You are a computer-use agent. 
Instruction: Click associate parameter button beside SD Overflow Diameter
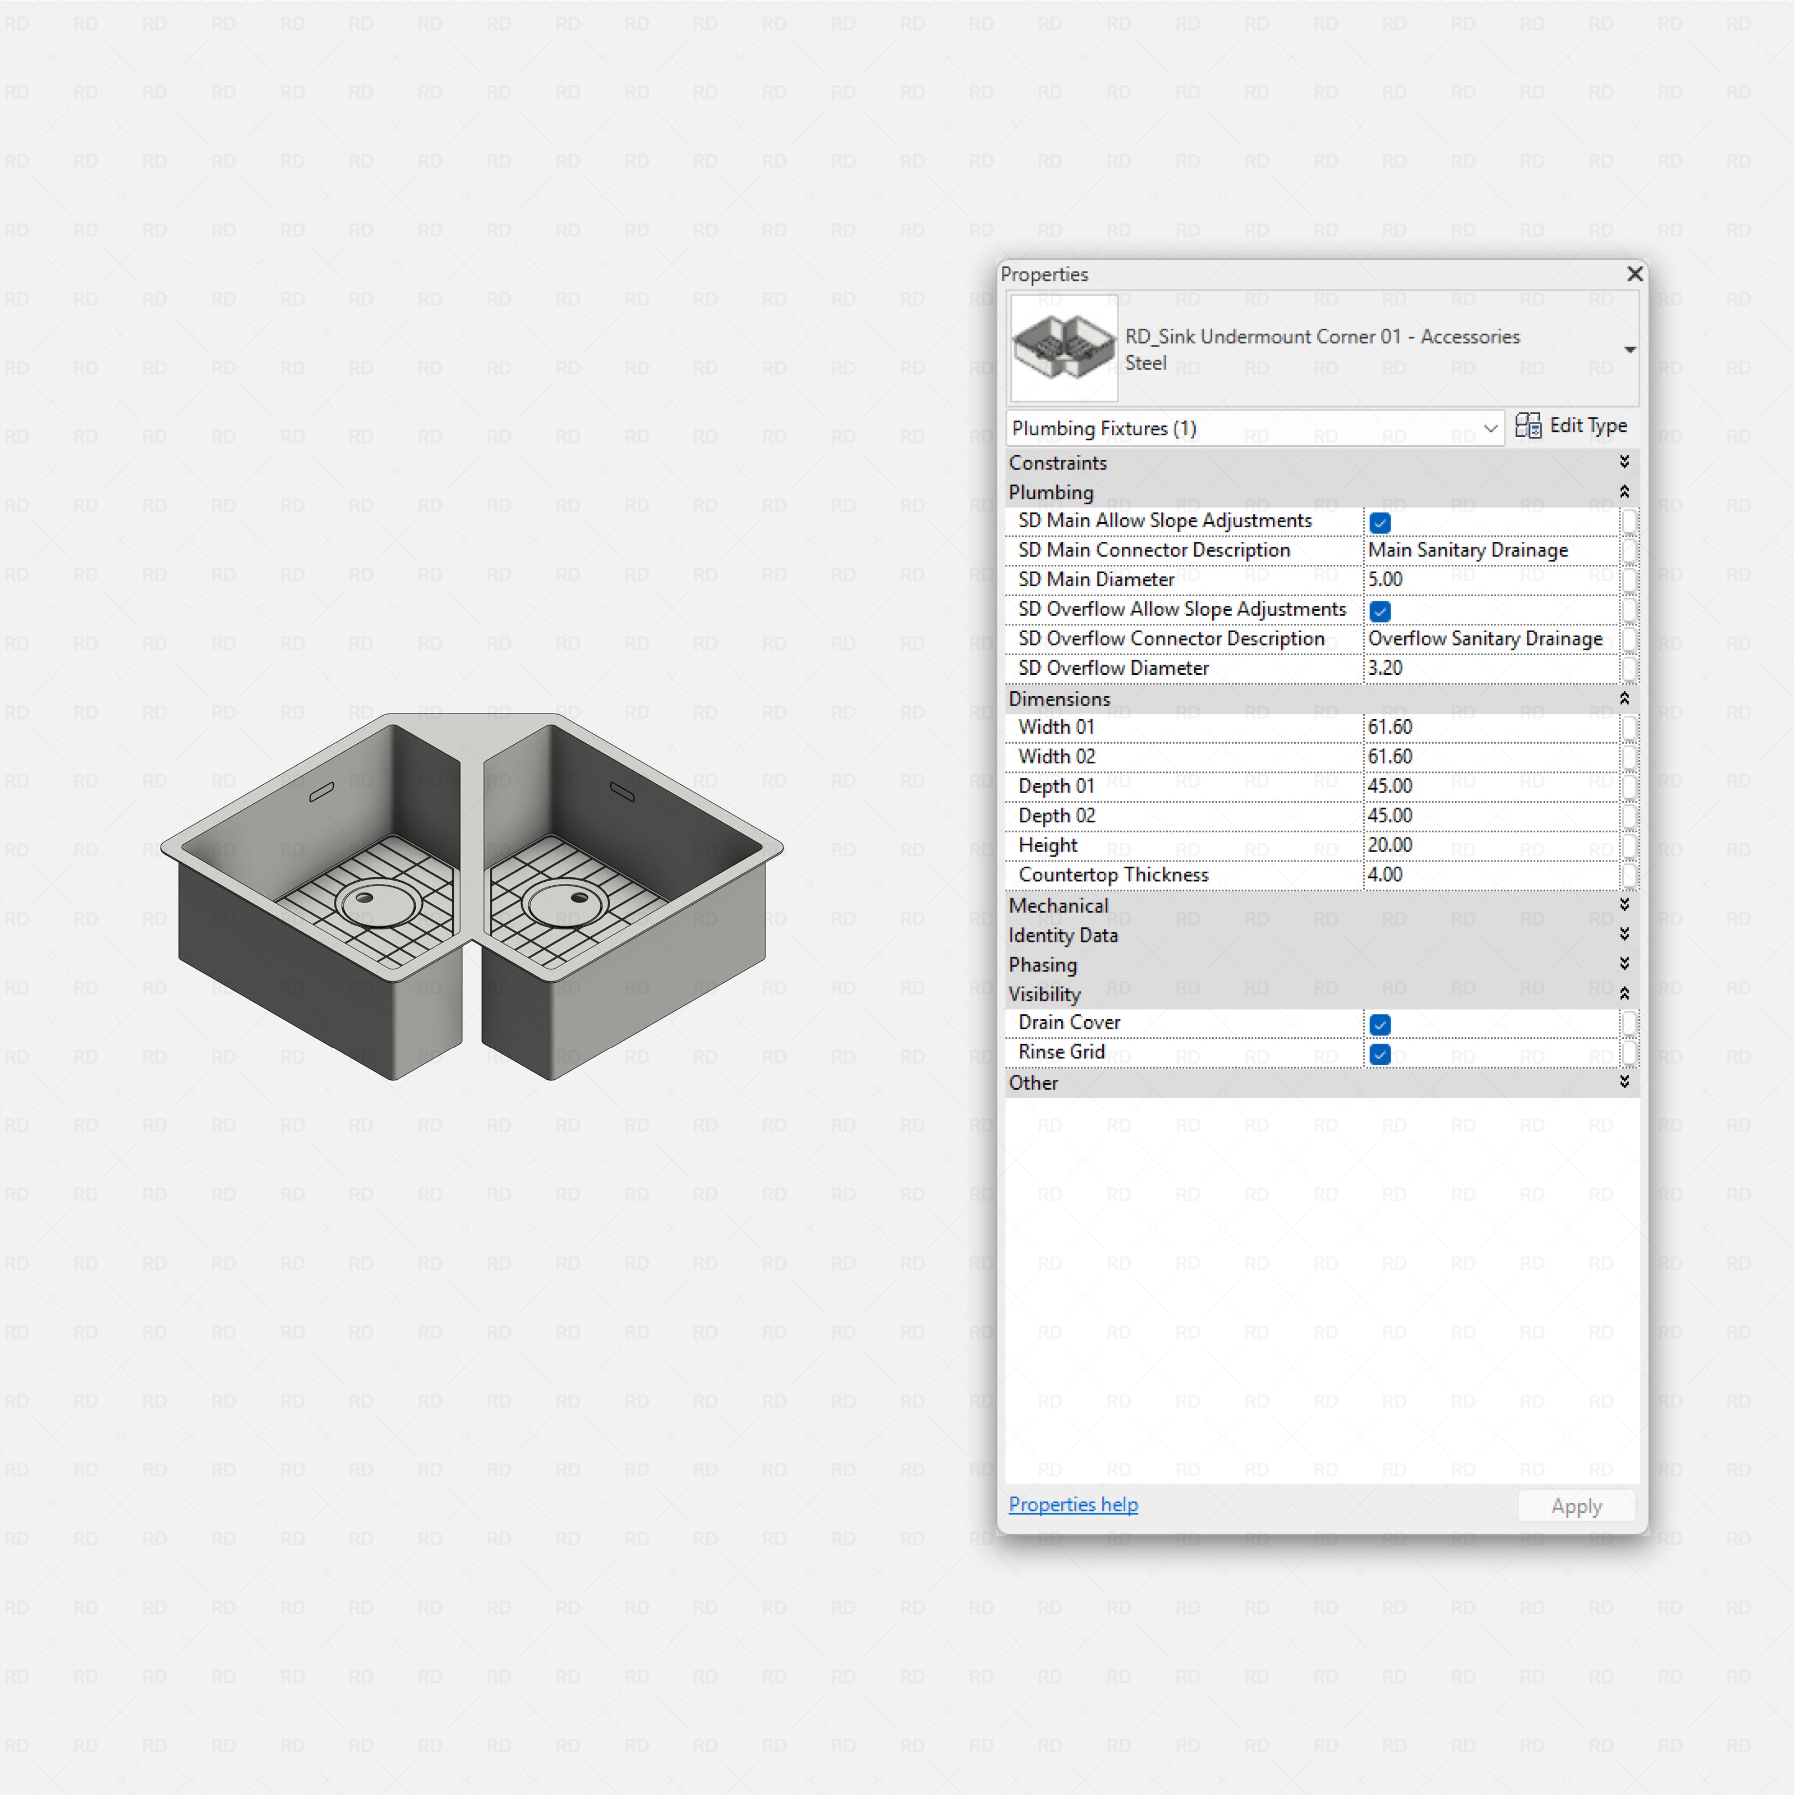coord(1632,669)
